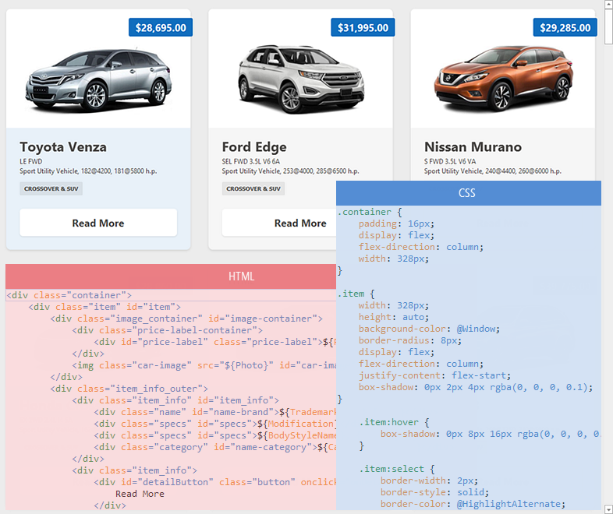Select the $31,995.00 price label
613x514 pixels.
coord(363,27)
